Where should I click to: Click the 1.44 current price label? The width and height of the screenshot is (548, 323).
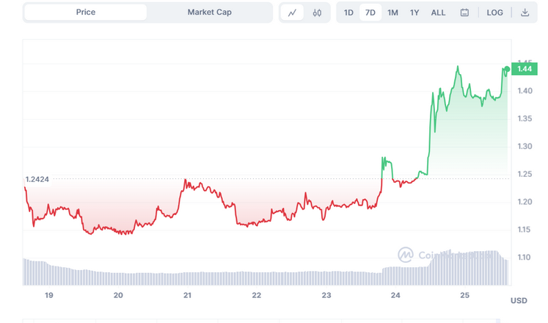[525, 69]
